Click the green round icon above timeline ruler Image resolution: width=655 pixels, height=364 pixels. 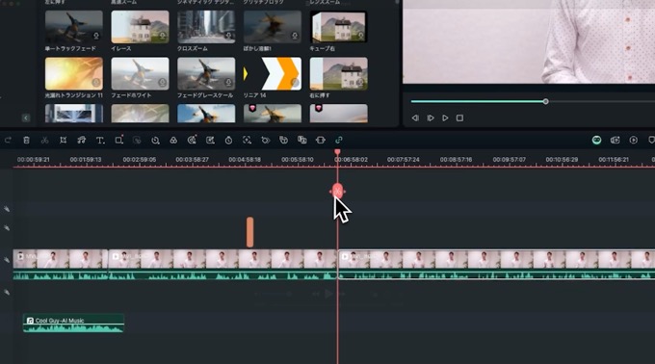(x=596, y=140)
